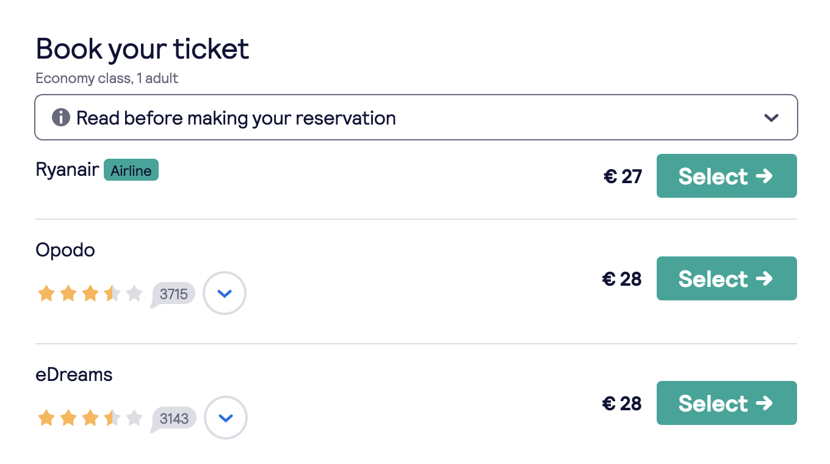Select the Ryanair ticket for € 27
The image size is (830, 464).
(726, 176)
